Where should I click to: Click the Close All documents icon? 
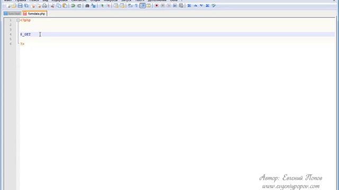coord(39,6)
